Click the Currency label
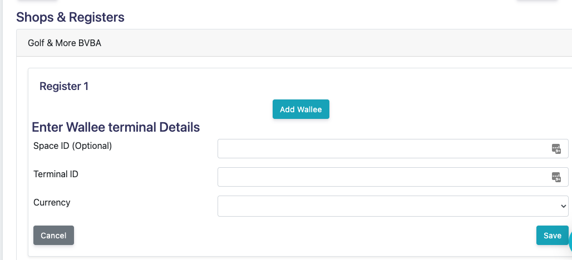The height and width of the screenshot is (260, 572). point(52,202)
